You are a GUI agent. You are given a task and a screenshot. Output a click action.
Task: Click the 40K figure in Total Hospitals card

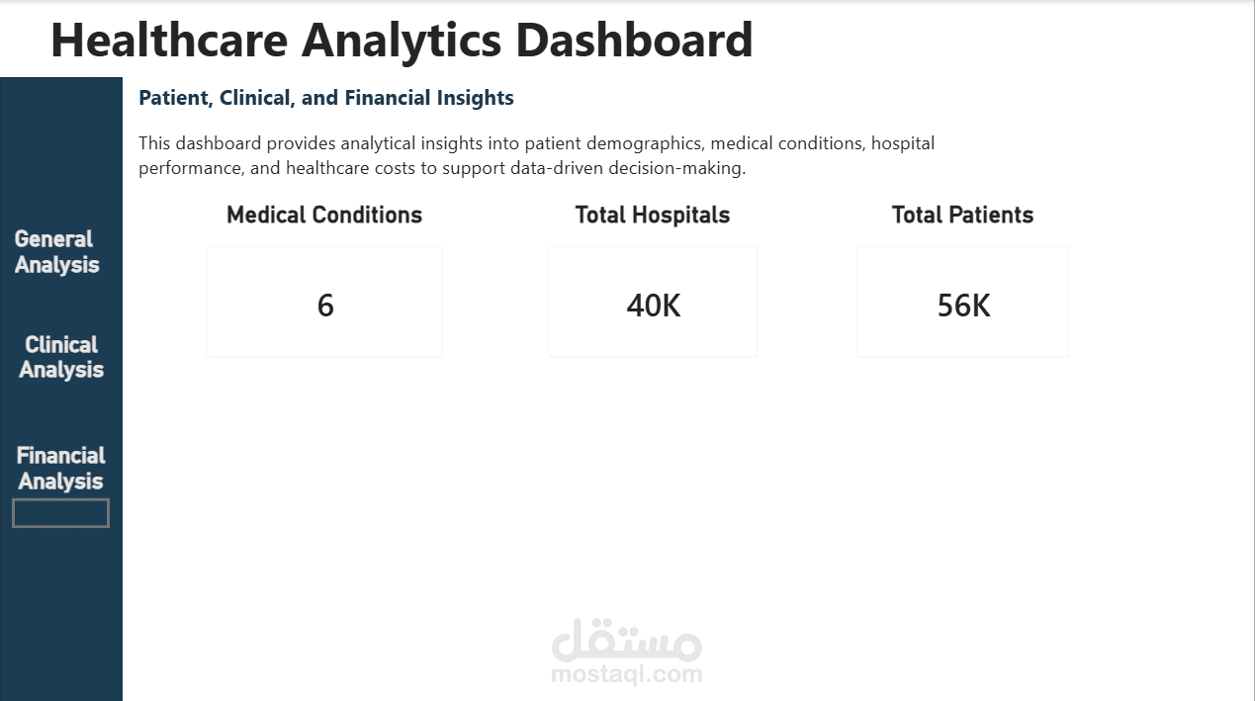pyautogui.click(x=652, y=306)
